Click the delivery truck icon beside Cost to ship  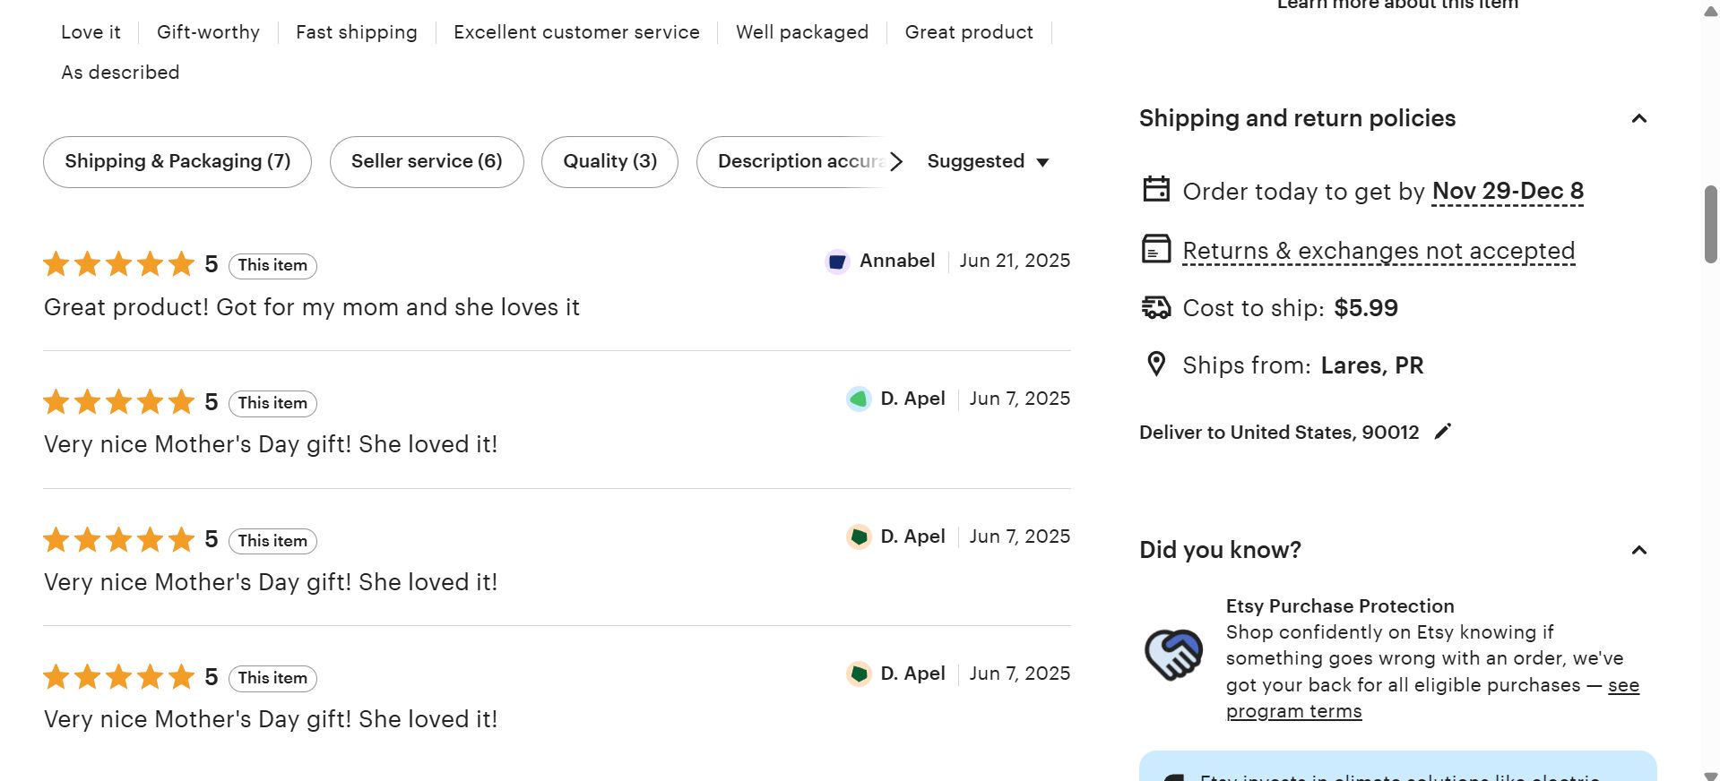point(1156,307)
